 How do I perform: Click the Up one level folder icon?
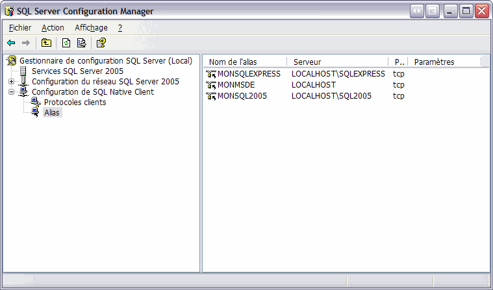pos(46,43)
